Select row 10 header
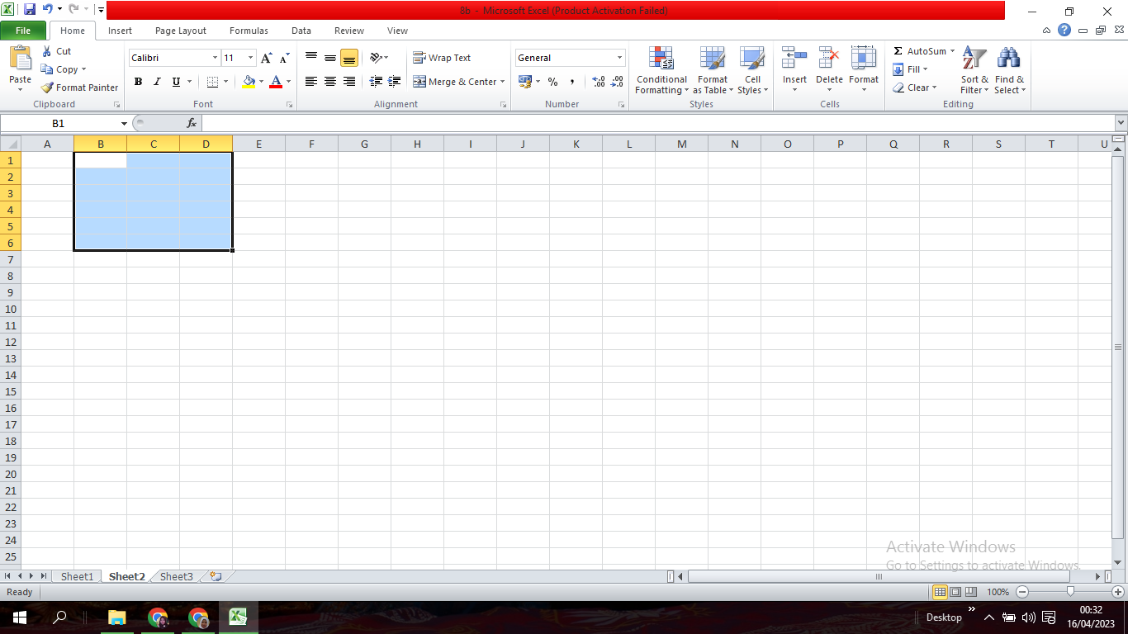1128x634 pixels. click(11, 309)
